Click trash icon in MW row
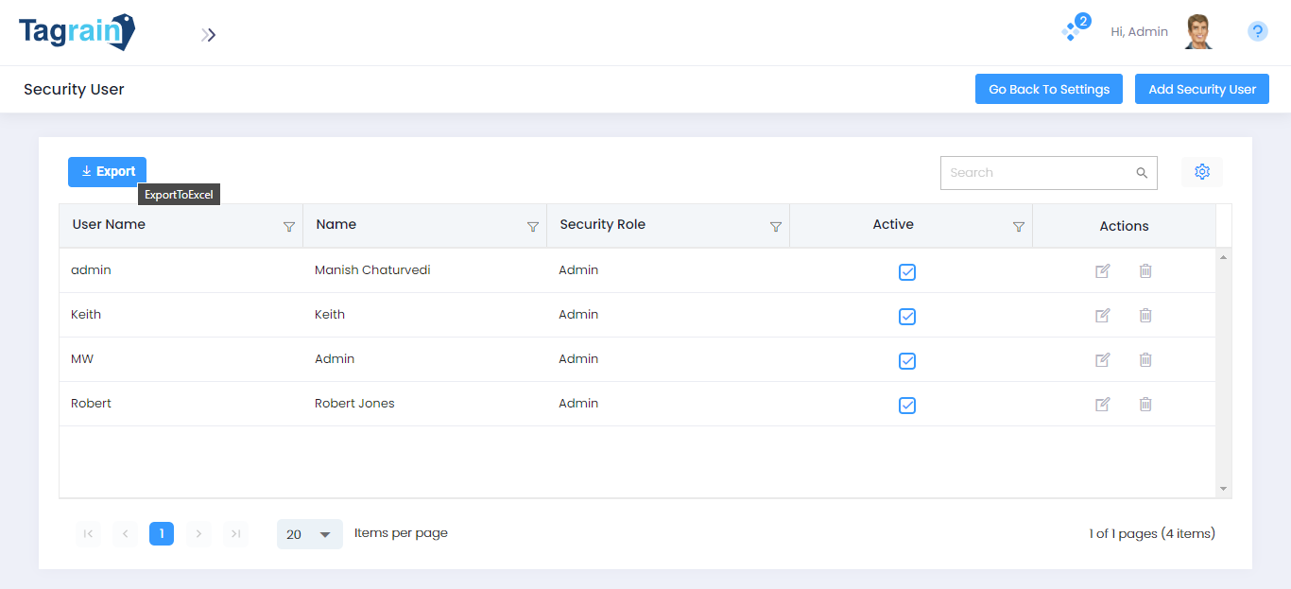Image resolution: width=1291 pixels, height=589 pixels. tap(1145, 360)
